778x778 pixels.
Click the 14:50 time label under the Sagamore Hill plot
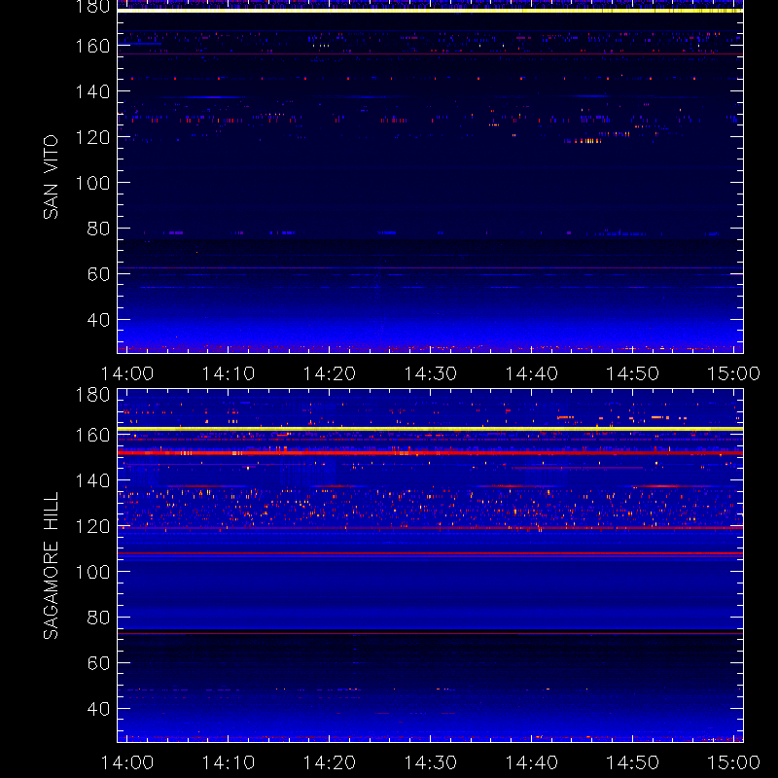[633, 762]
